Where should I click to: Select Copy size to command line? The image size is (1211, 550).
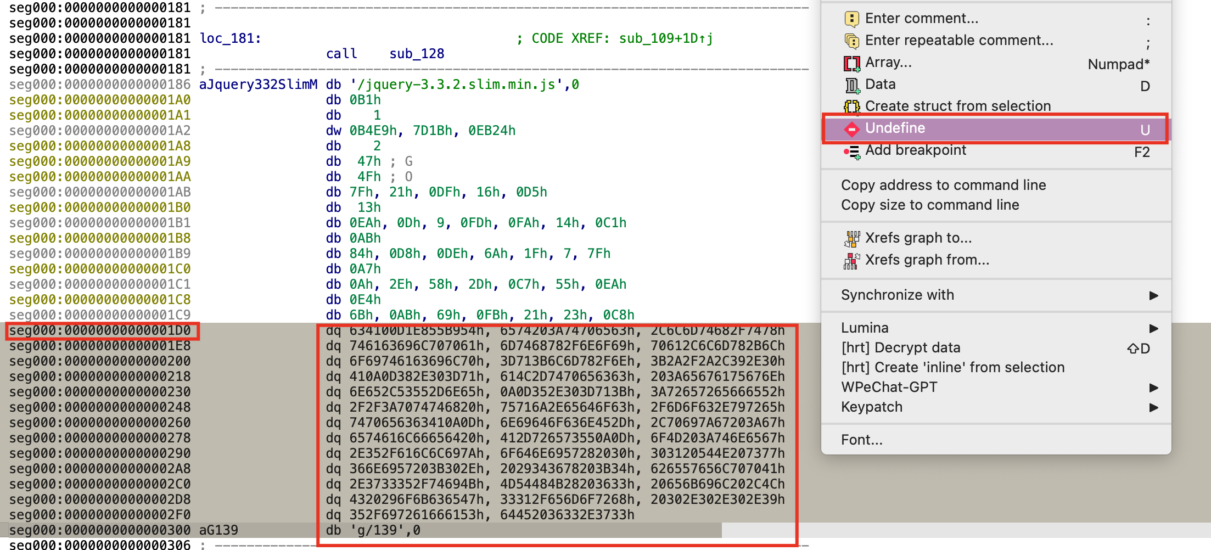(930, 205)
